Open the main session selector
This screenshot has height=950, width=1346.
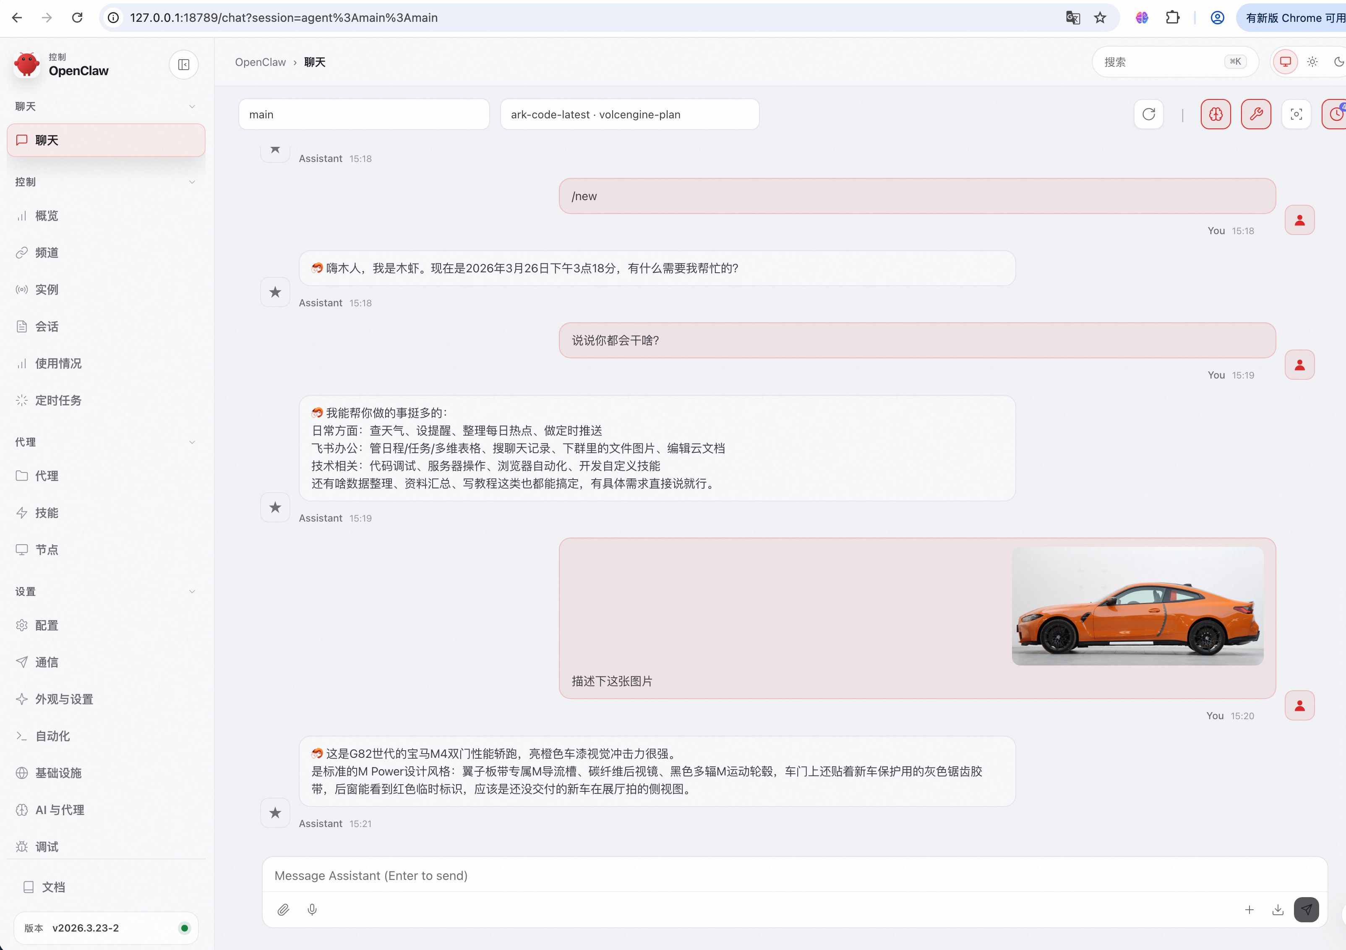point(363,115)
